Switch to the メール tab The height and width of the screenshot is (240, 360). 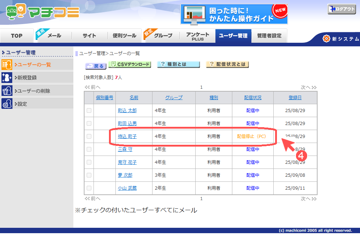[x=54, y=36]
